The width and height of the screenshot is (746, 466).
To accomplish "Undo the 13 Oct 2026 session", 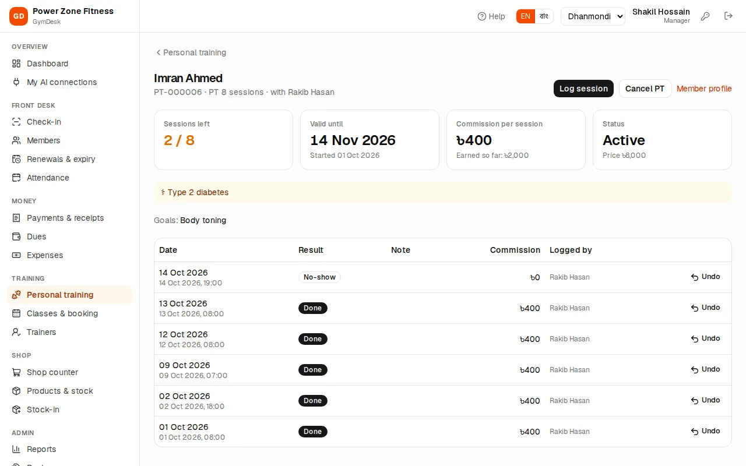I will [x=706, y=308].
